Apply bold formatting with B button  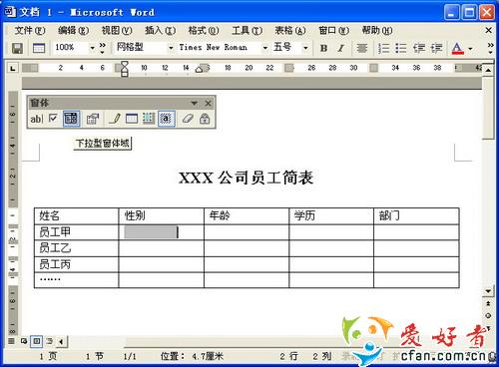[323, 48]
